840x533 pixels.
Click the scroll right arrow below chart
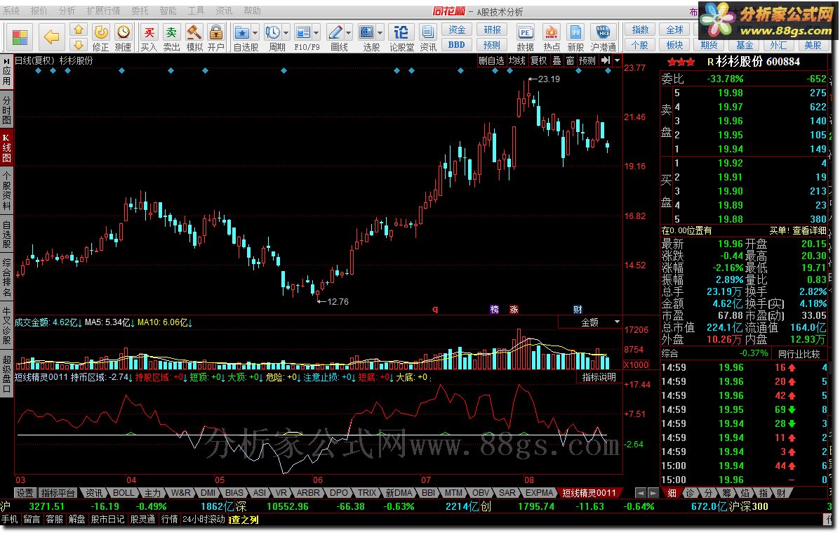[x=653, y=493]
